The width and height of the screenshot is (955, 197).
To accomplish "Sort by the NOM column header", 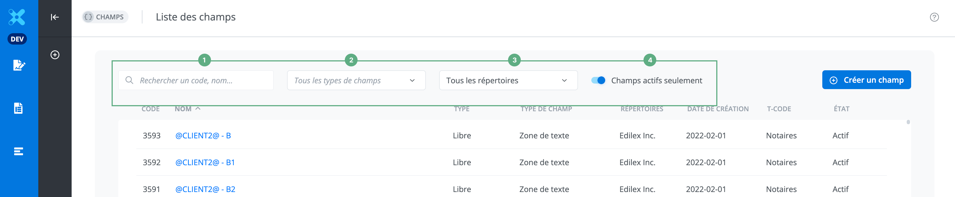I will [x=183, y=109].
